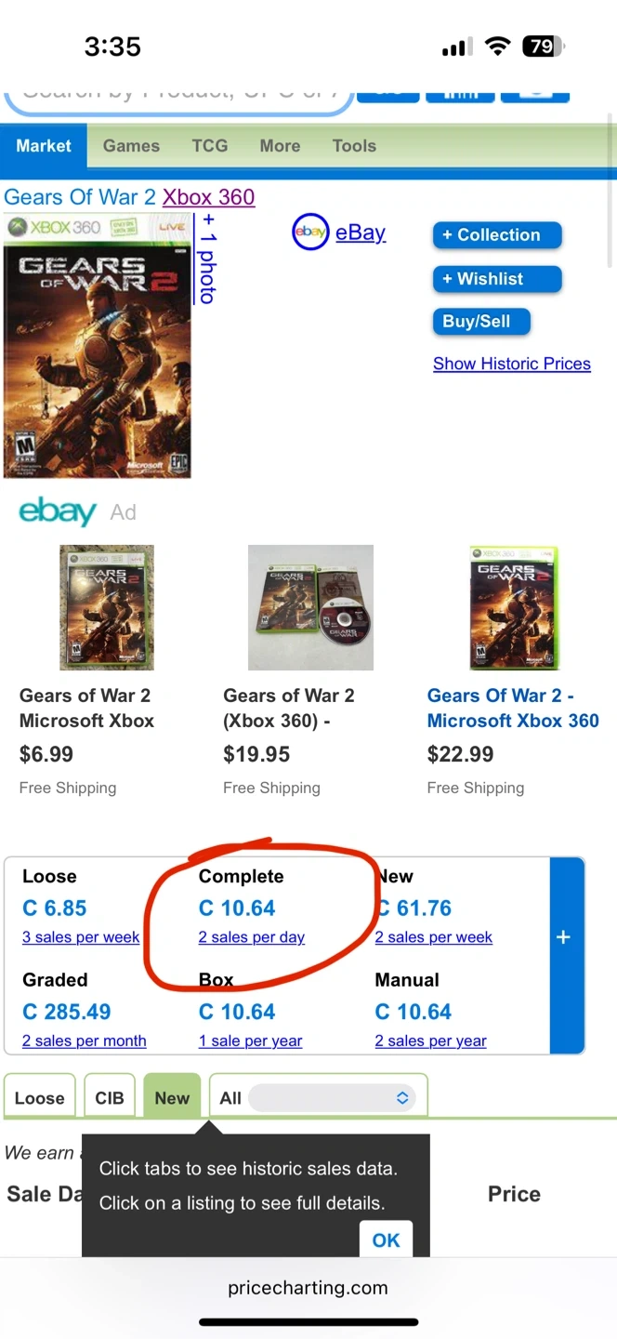Select the New sales tab
Viewport: 617px width, 1339px height.
pyautogui.click(x=172, y=1098)
